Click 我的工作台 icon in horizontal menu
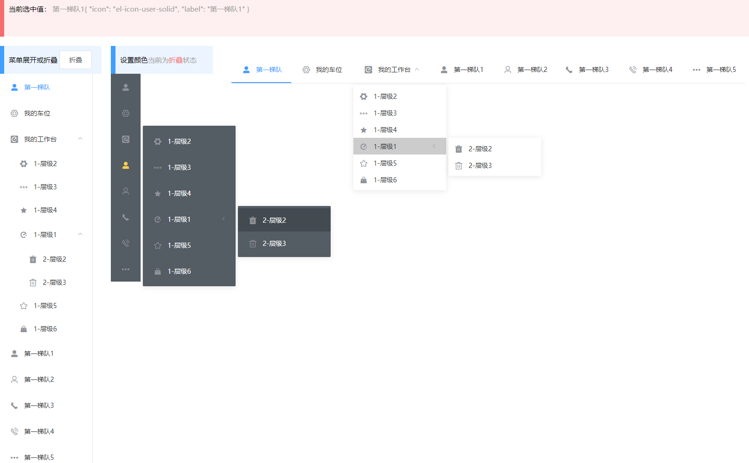749x463 pixels. click(368, 70)
